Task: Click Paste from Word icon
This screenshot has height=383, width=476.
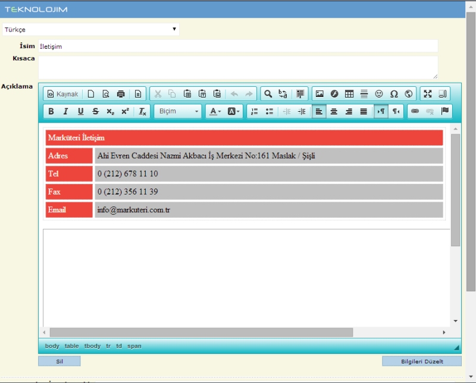Action: click(217, 94)
